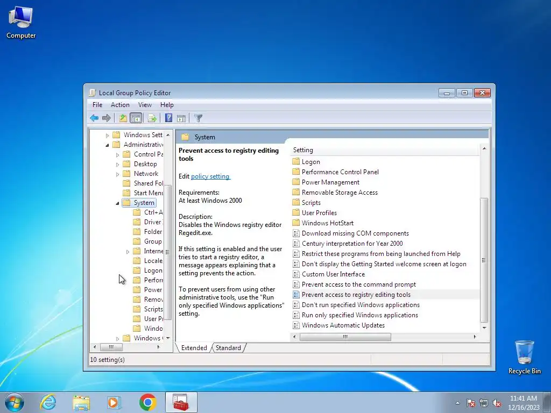Viewport: 551px width, 413px height.
Task: Select the Shared Folders tree item
Action: pyautogui.click(x=143, y=183)
